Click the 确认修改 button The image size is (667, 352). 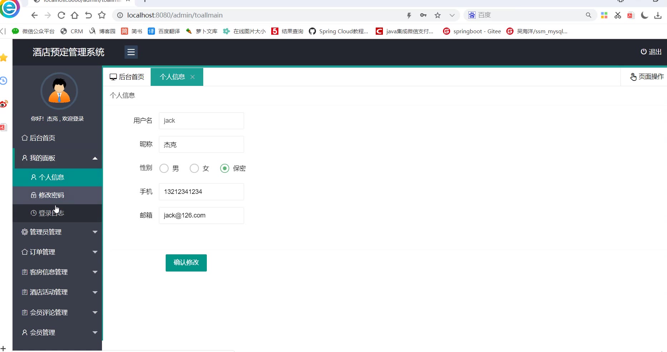(x=186, y=263)
